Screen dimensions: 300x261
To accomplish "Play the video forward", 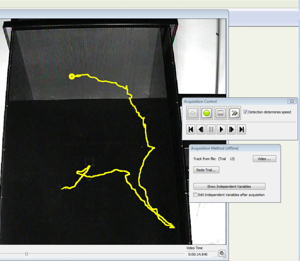I will coord(221,130).
